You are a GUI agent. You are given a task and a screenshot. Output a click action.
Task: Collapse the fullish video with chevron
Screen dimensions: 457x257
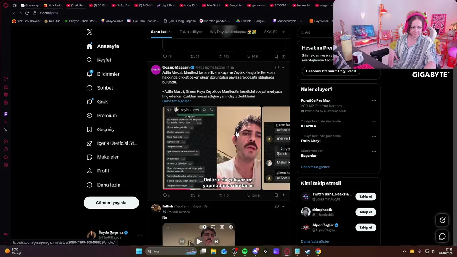168,228
